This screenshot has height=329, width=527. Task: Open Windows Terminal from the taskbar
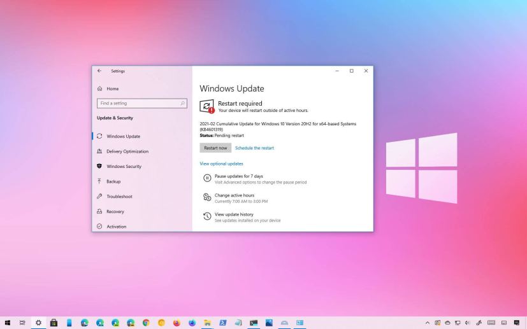pyautogui.click(x=254, y=323)
